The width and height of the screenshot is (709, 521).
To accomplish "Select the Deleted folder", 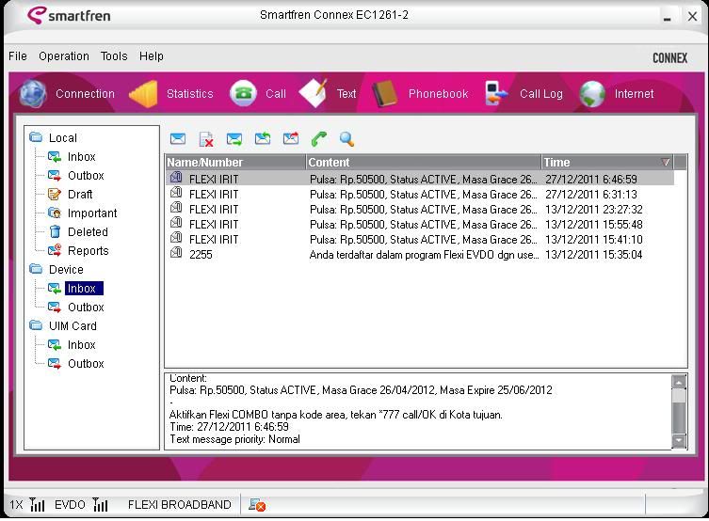I will click(88, 231).
